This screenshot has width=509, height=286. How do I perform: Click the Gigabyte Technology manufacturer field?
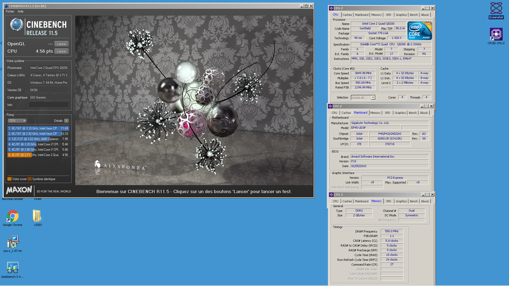click(x=389, y=123)
